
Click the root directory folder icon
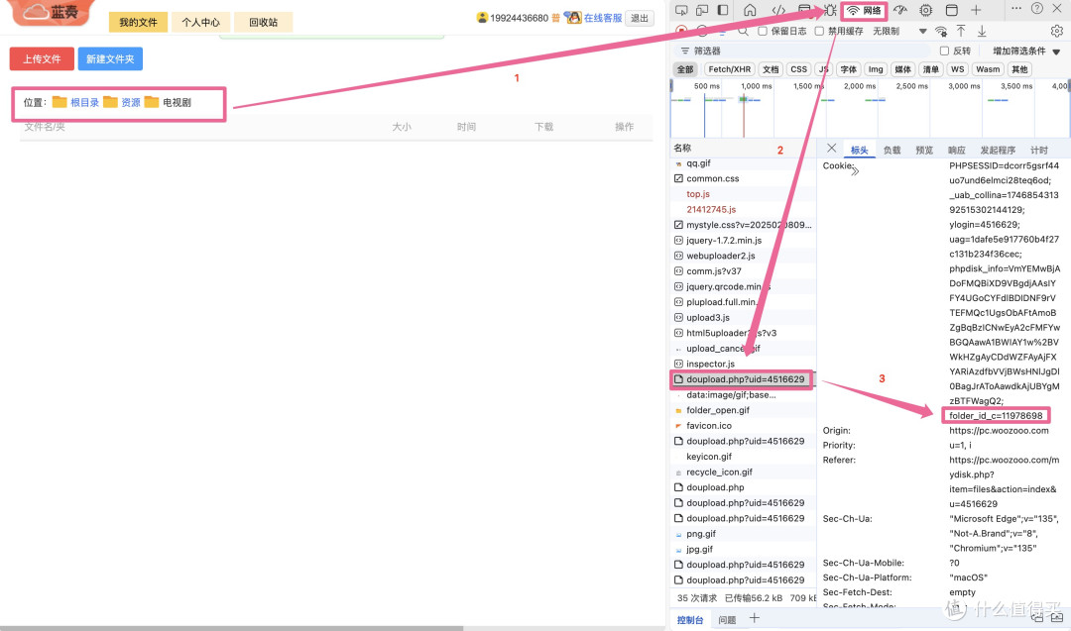pos(59,102)
